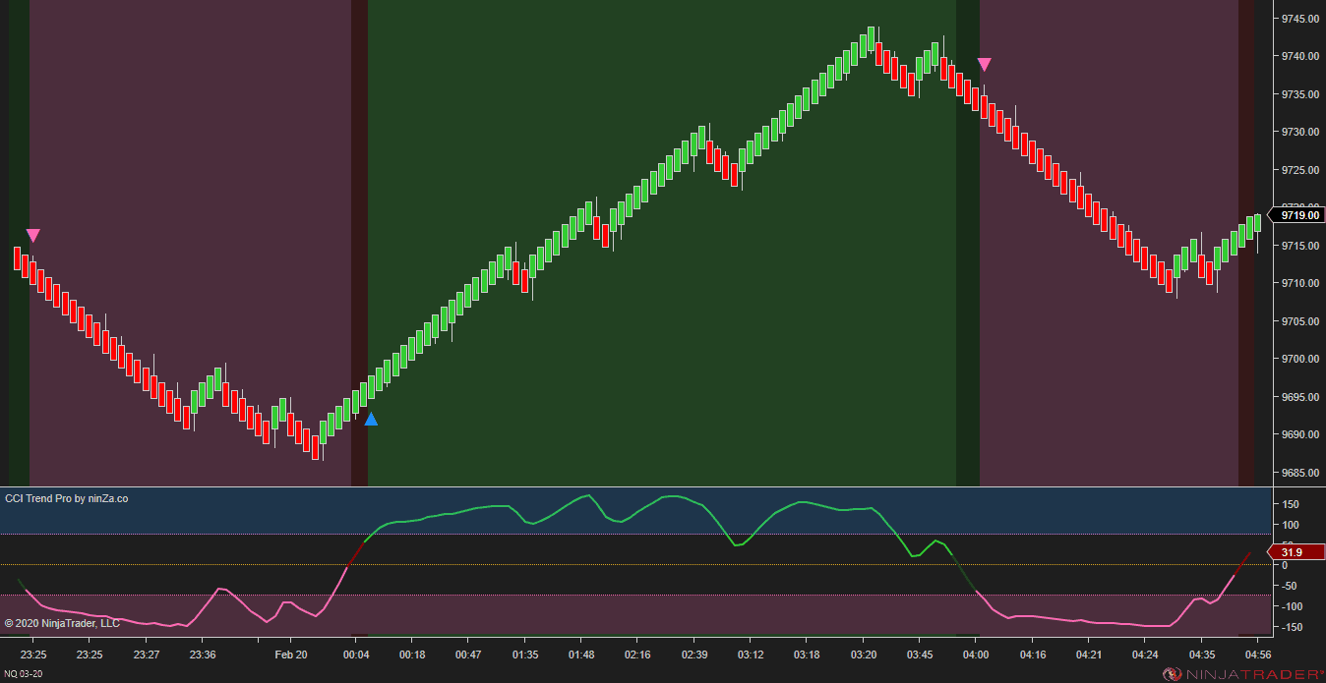
Task: Click the 9745.00 price axis label
Action: click(x=1299, y=19)
